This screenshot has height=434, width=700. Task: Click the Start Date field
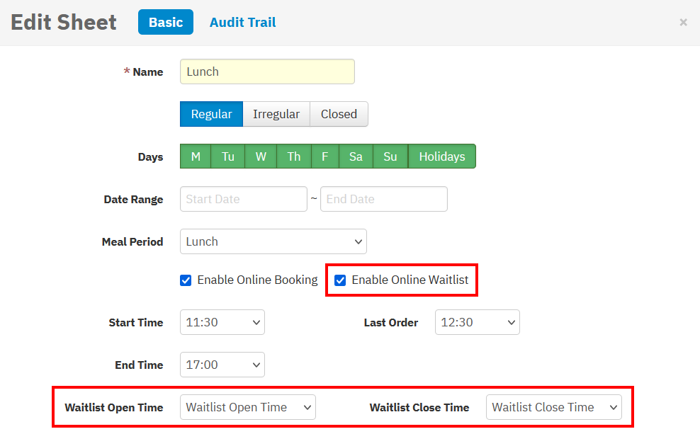243,199
